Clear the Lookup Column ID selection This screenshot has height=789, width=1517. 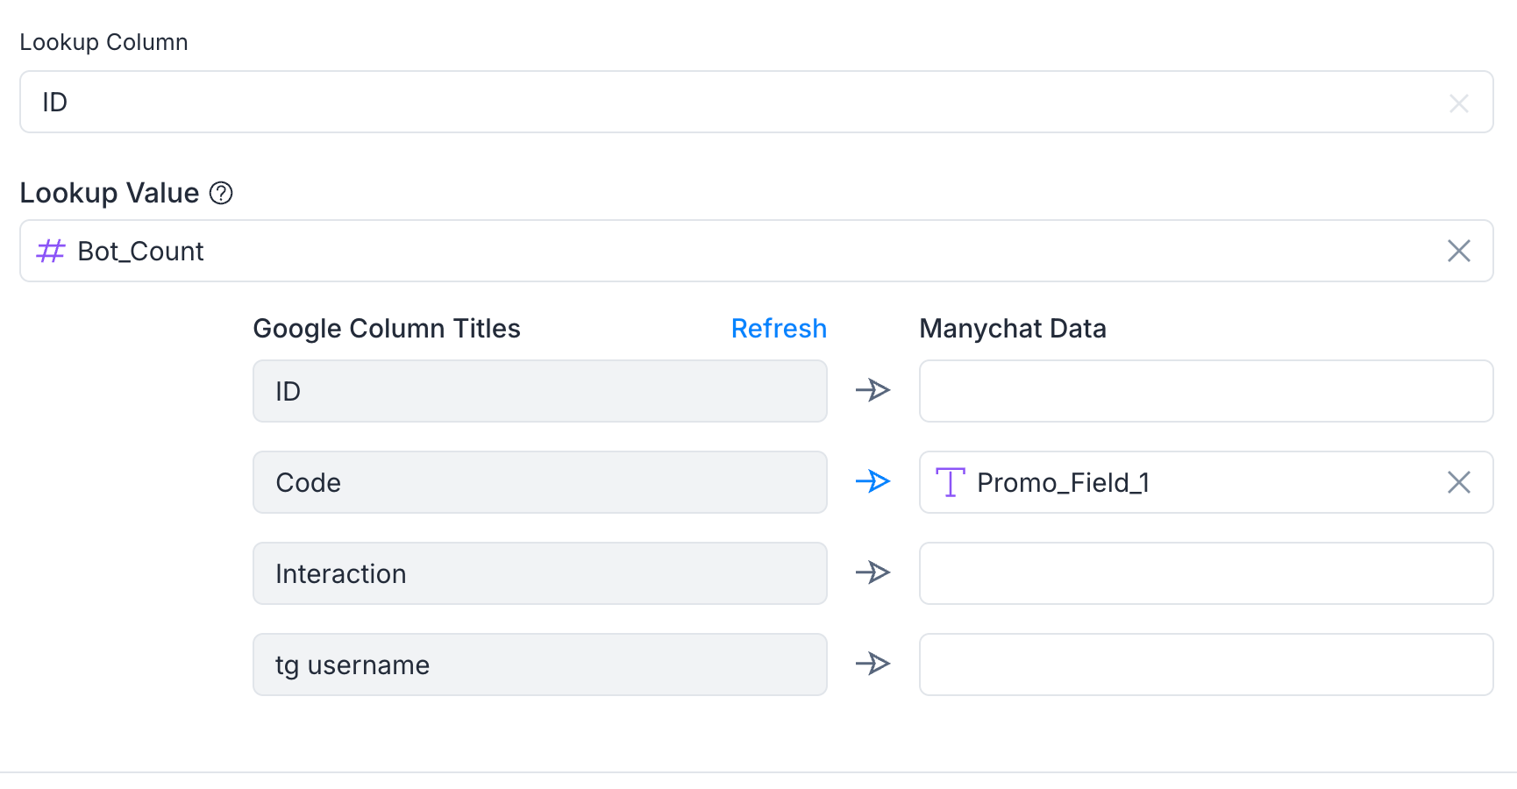coord(1458,103)
